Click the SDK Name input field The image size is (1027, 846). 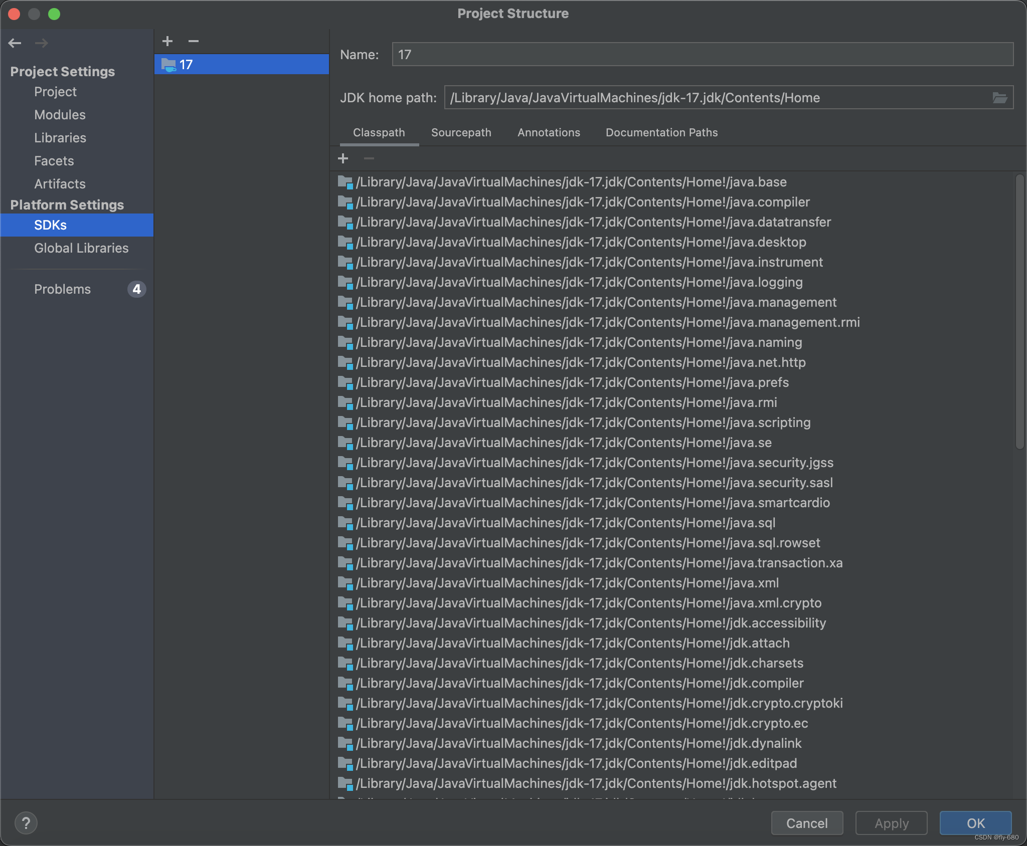tap(703, 55)
